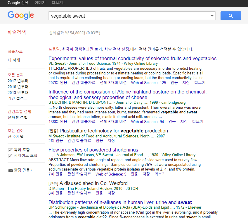Open 관련 학술자료 for thermal conductivity result
The height and width of the screenshot is (218, 248).
point(83,83)
